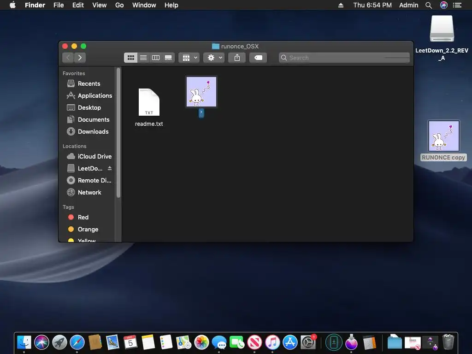Select the bunny app icon in Finder window
The height and width of the screenshot is (354, 472).
(x=201, y=92)
